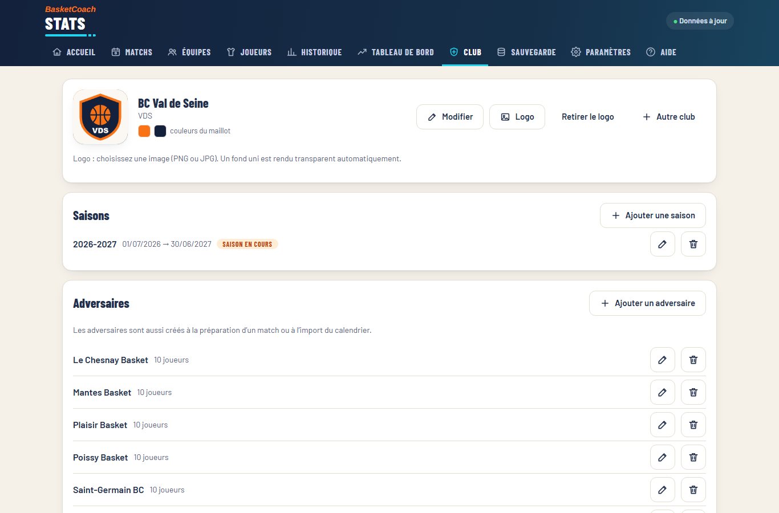Click Retirer le logo
The image size is (779, 513).
coord(588,117)
